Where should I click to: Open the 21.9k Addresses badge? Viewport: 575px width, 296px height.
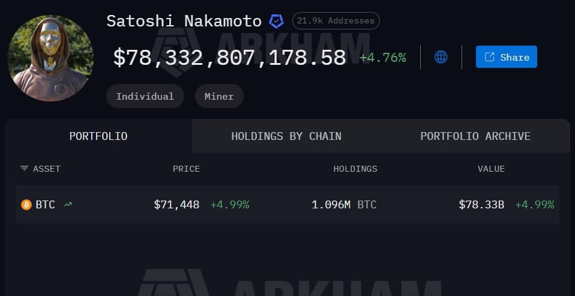[336, 21]
